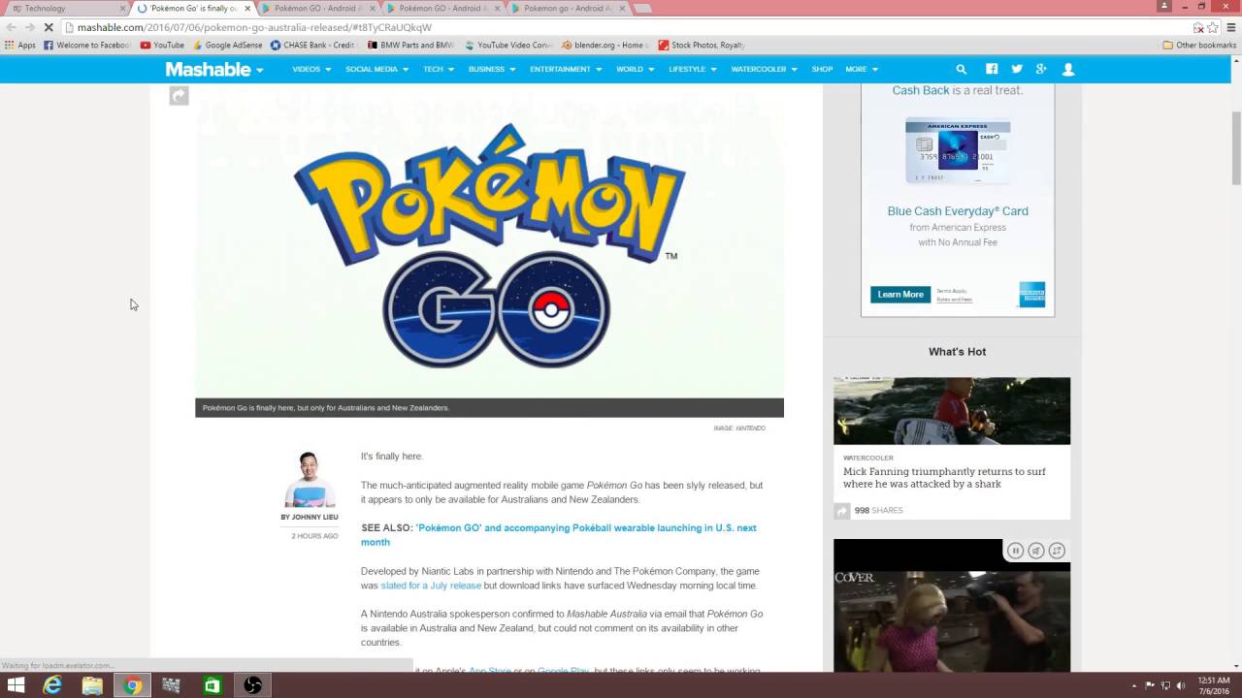Open the YouTube bookmark
This screenshot has width=1242, height=698.
pos(162,46)
